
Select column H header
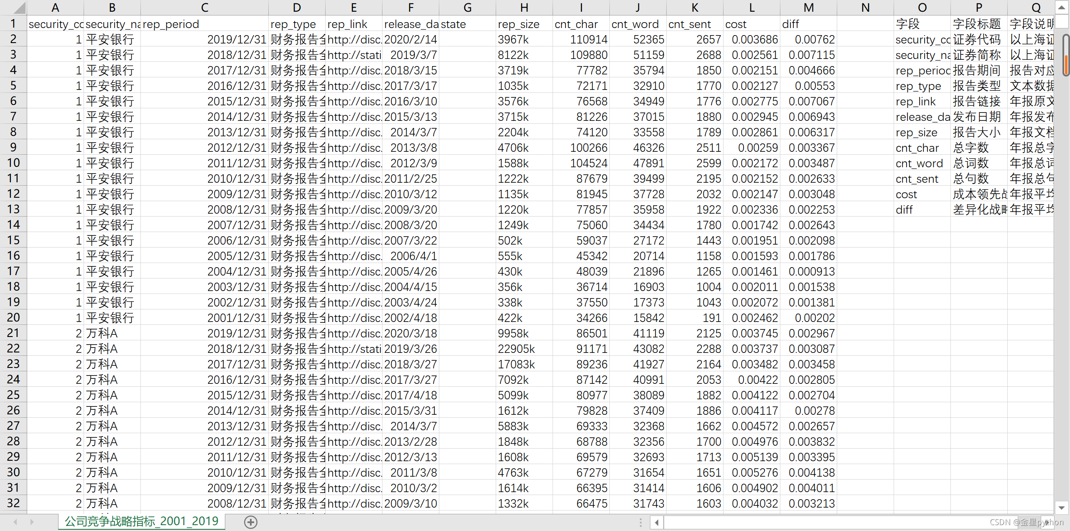(524, 8)
